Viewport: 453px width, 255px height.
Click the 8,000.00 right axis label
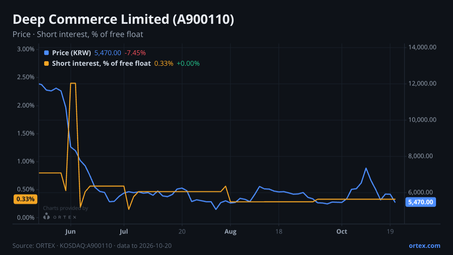pyautogui.click(x=421, y=156)
